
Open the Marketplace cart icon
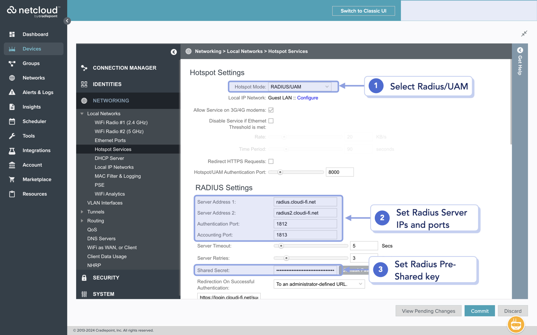pyautogui.click(x=12, y=179)
